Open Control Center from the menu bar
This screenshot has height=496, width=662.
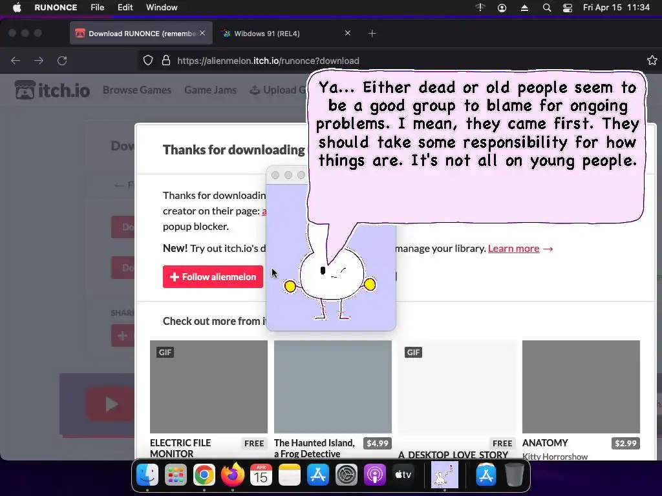coord(568,8)
